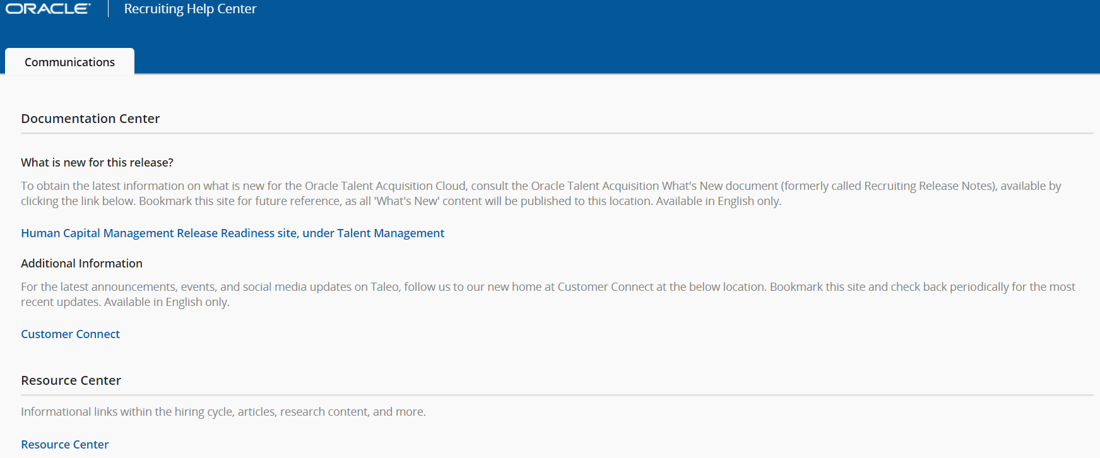
Task: Click the Oracle logo in the header
Action: coord(48,9)
